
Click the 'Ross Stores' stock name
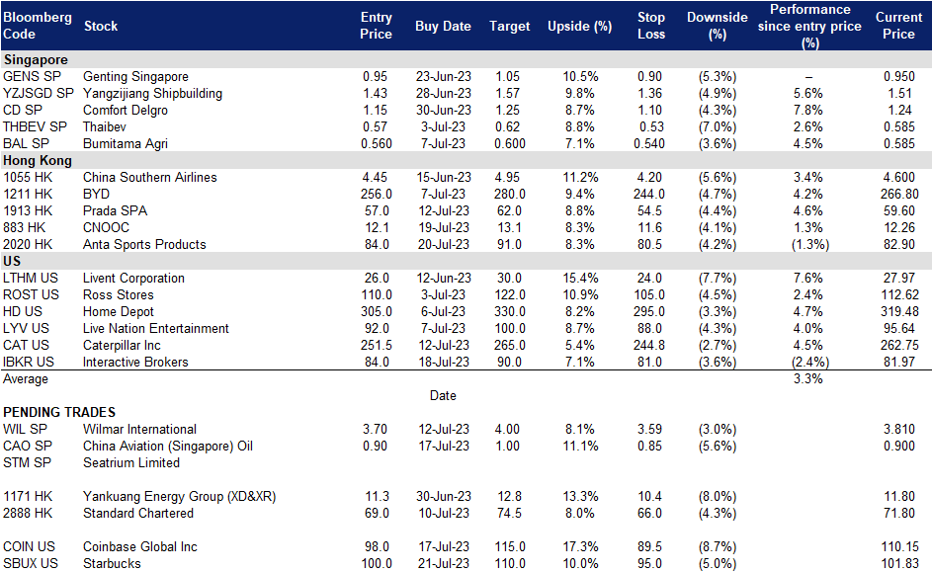point(119,294)
